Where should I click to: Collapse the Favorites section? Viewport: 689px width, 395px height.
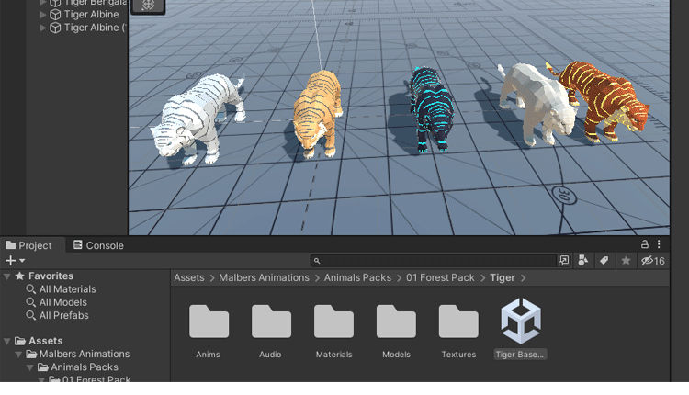[7, 276]
